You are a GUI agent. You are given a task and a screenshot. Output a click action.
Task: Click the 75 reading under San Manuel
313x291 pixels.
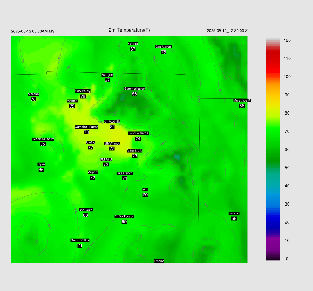164,52
